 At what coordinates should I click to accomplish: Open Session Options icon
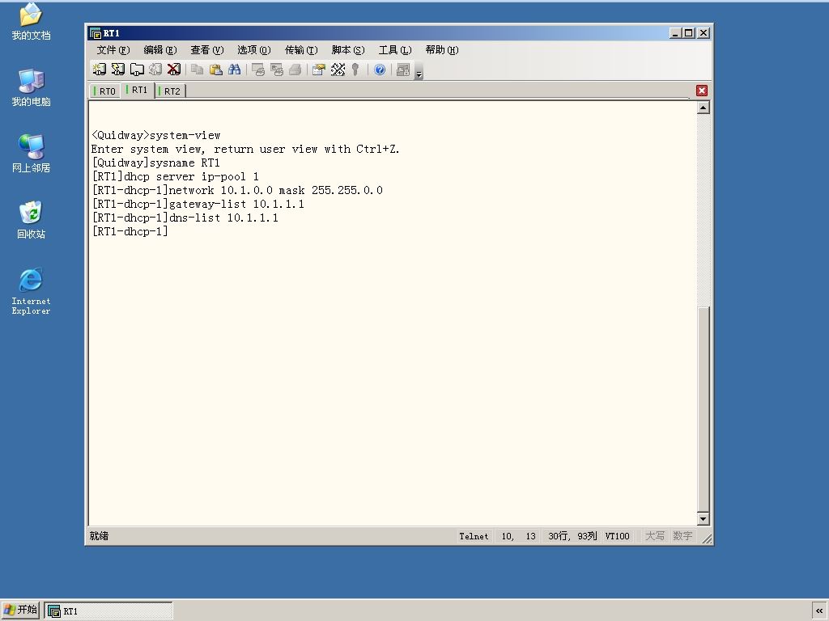(x=319, y=70)
